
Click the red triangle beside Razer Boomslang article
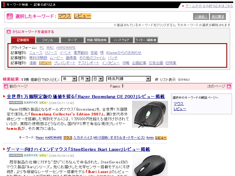pos(4,96)
